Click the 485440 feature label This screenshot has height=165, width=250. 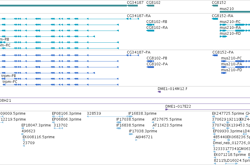(x=220, y=137)
